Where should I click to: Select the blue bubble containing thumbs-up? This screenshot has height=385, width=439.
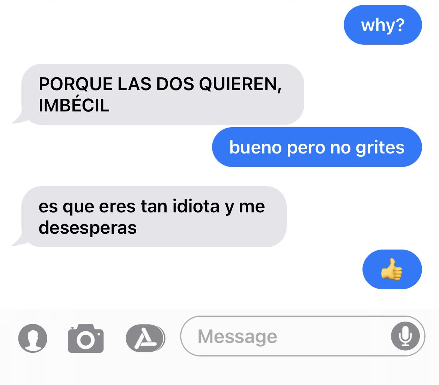pyautogui.click(x=392, y=269)
